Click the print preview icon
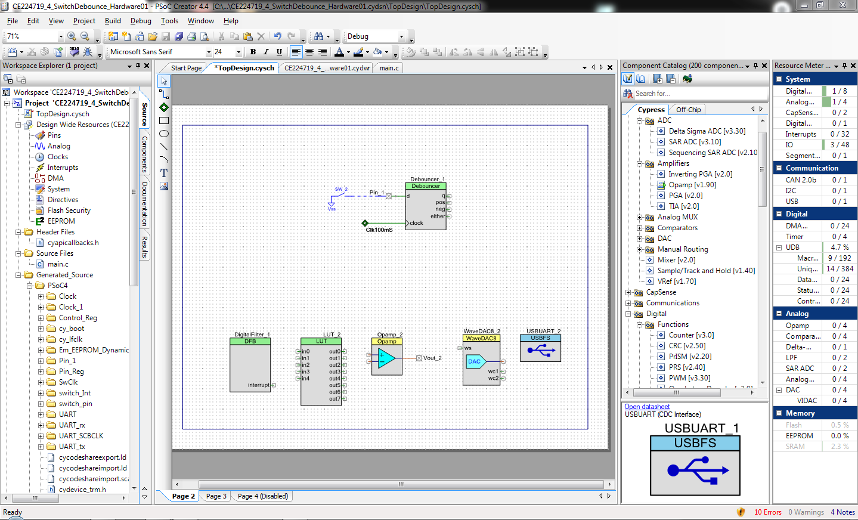858x520 pixels. [x=205, y=36]
